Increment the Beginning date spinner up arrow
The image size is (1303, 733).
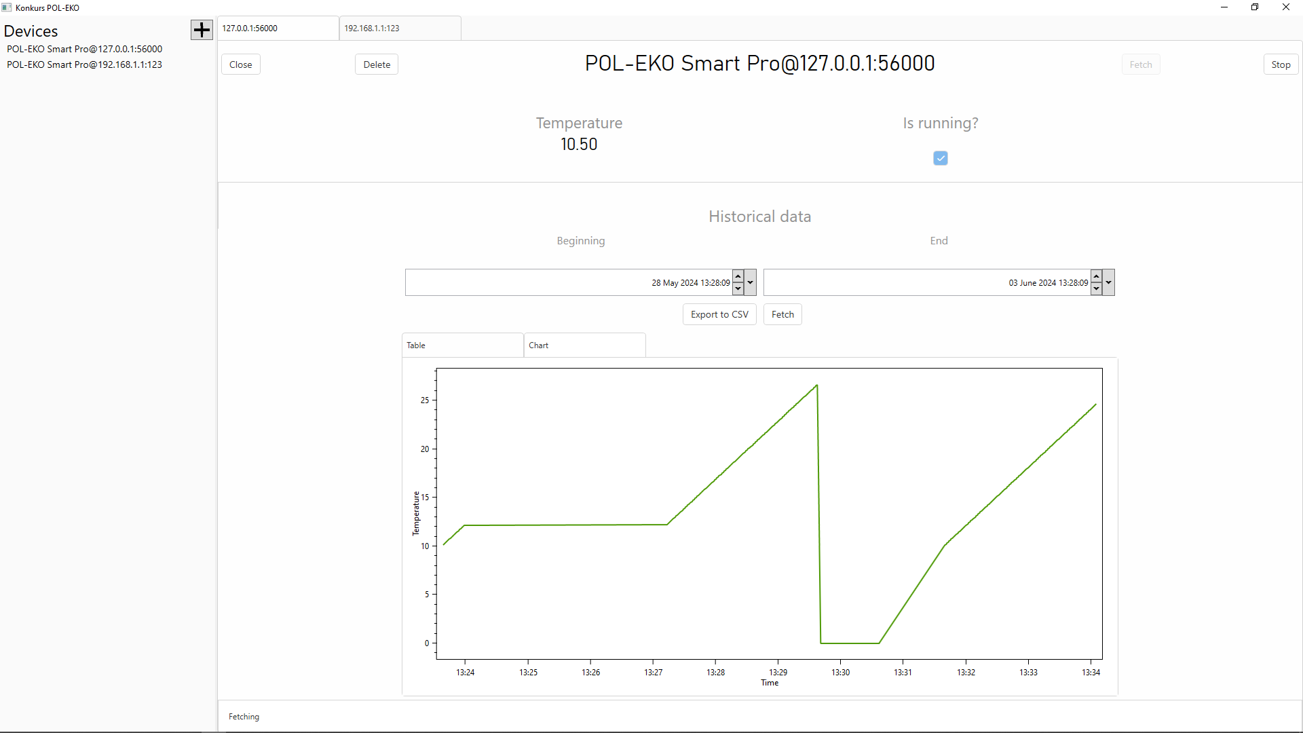(738, 276)
